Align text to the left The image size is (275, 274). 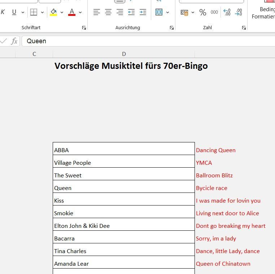coord(96,12)
